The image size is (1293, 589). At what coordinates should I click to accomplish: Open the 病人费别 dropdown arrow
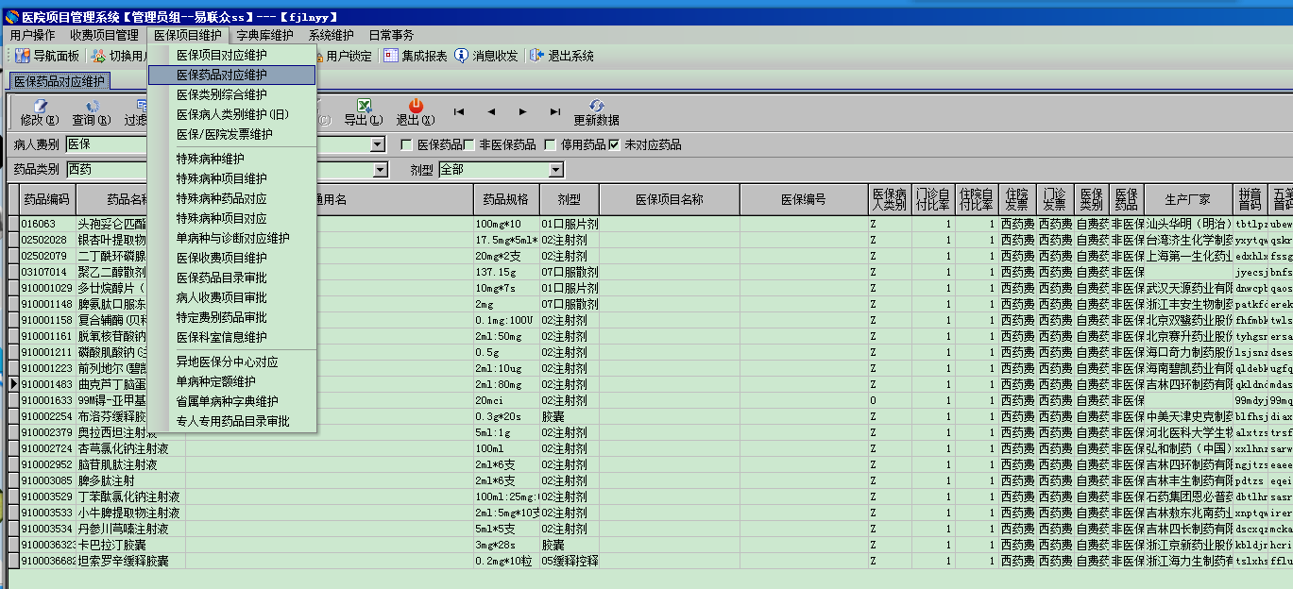point(378,144)
